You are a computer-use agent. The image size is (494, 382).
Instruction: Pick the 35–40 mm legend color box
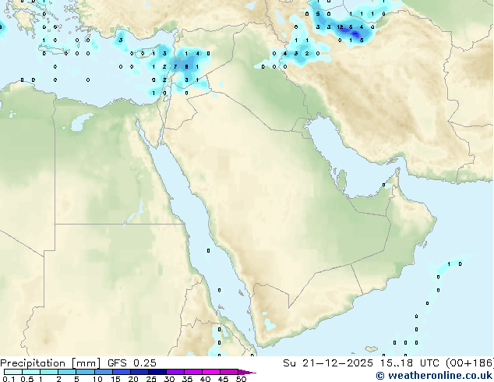192,372
